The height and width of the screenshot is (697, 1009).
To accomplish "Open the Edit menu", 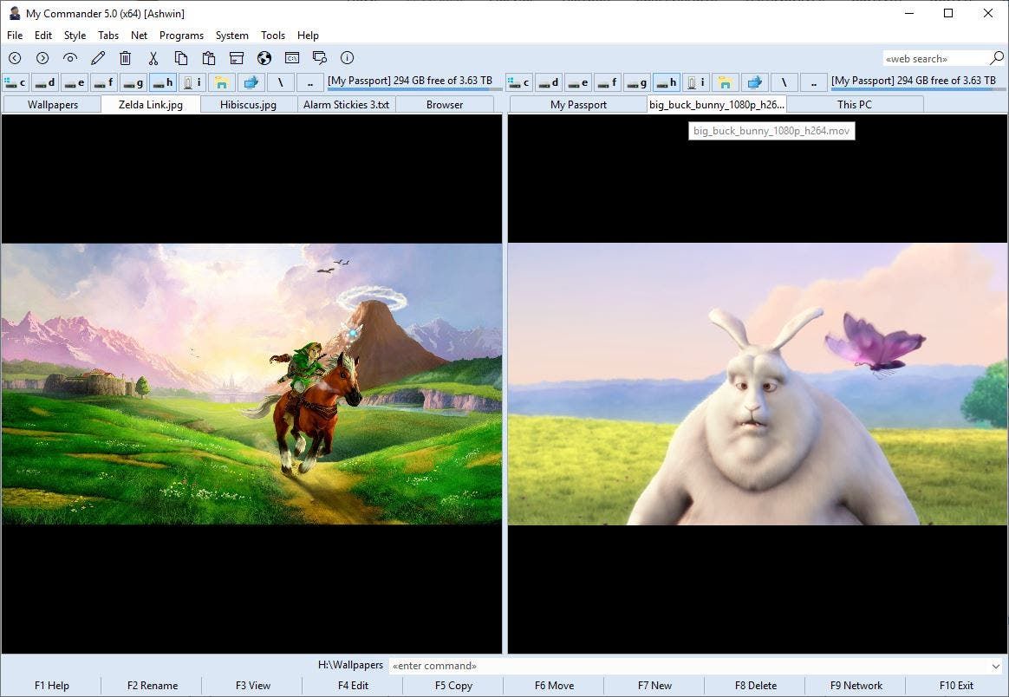I will [x=43, y=36].
